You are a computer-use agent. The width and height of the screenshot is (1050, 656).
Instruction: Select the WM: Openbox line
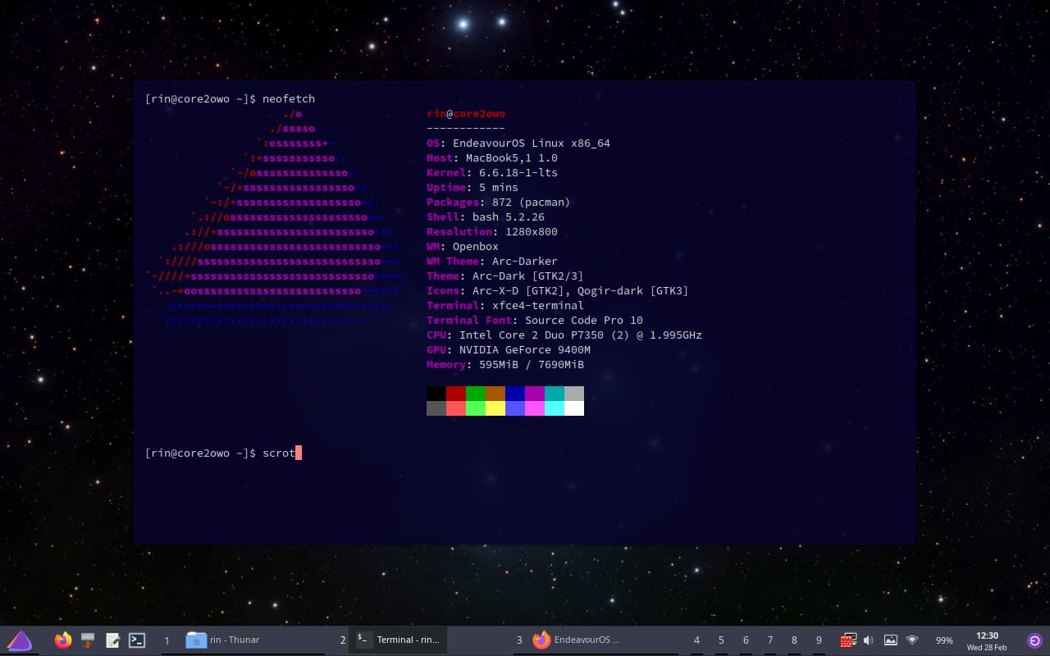point(463,246)
